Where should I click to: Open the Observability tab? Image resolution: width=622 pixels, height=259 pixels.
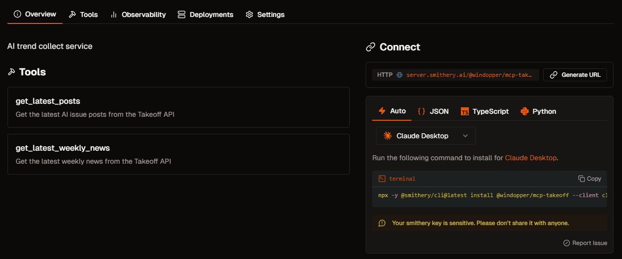(x=138, y=14)
